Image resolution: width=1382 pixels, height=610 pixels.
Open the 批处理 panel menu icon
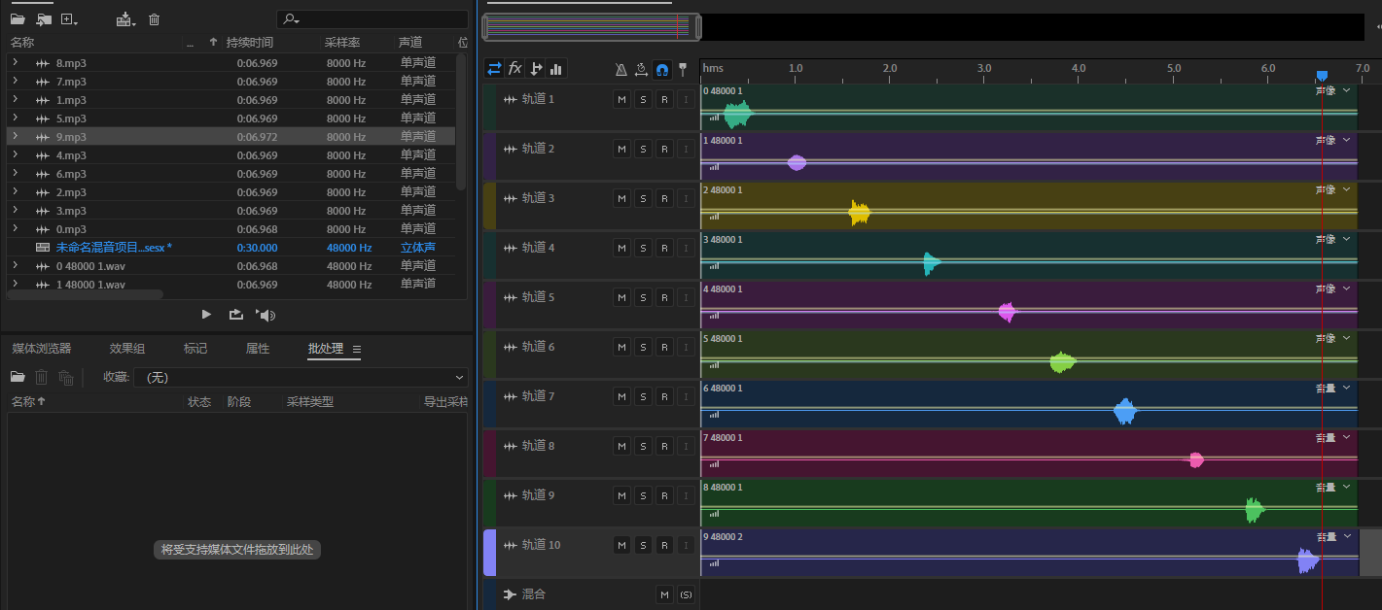pyautogui.click(x=357, y=349)
